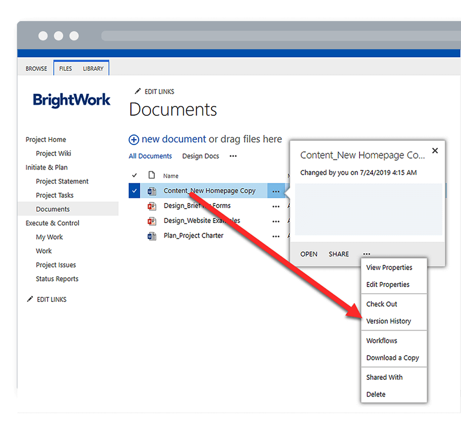Click the PowerPoint icon beside Design_Website Examples
Viewport: 461px width, 427px height.
pyautogui.click(x=152, y=221)
